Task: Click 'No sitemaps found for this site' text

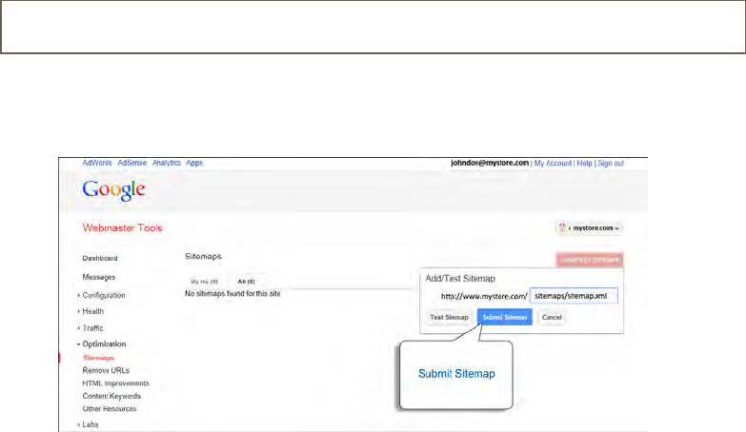Action: [232, 294]
